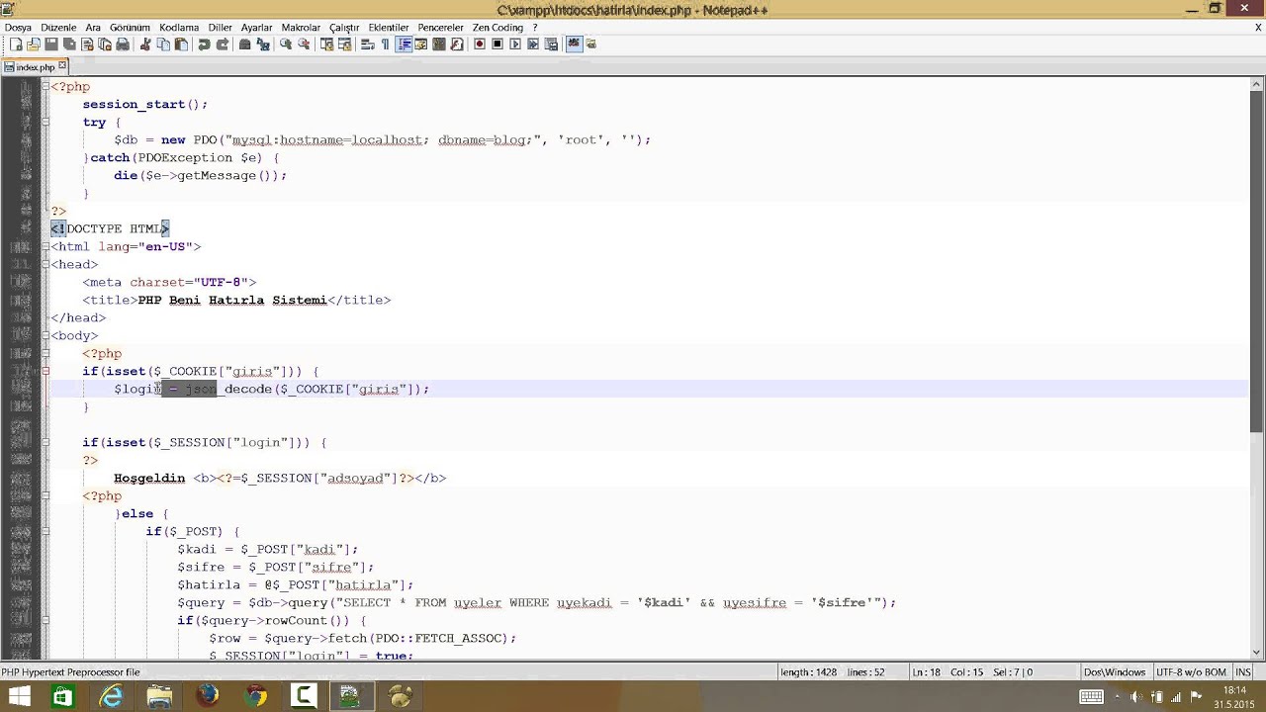
Task: Open Internet Explorer from the taskbar
Action: (111, 696)
